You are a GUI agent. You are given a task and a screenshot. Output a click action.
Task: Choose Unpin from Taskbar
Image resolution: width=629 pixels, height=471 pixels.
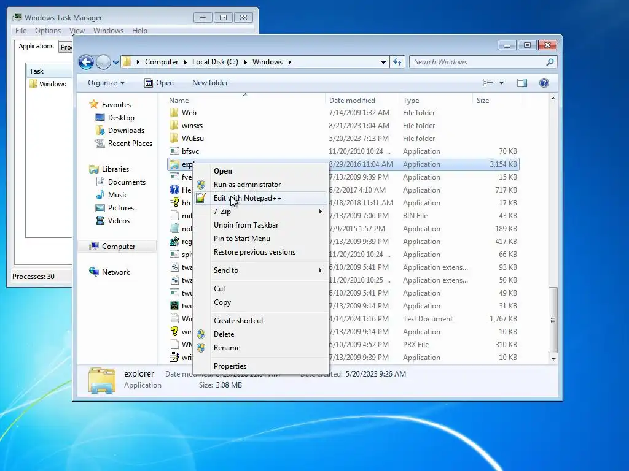[x=260, y=225]
